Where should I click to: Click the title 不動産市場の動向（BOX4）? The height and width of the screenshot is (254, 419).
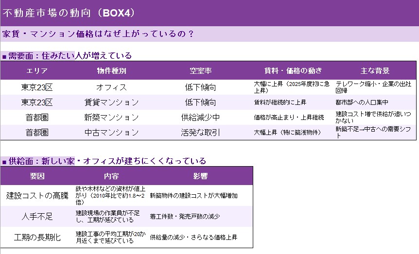(x=69, y=13)
